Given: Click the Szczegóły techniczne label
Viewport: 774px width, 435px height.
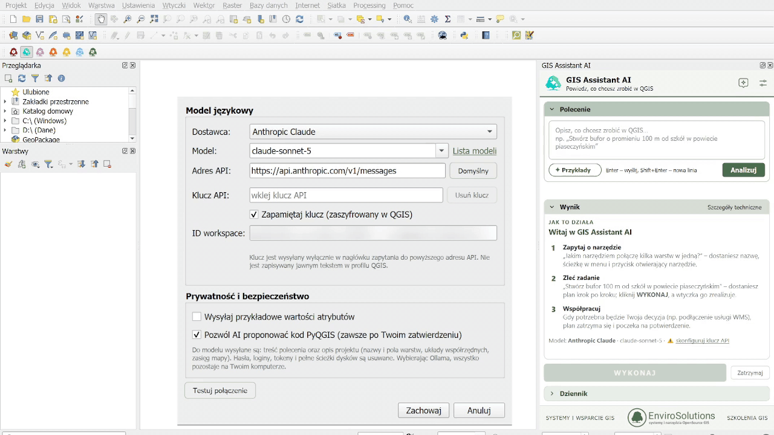Looking at the screenshot, I should (735, 207).
